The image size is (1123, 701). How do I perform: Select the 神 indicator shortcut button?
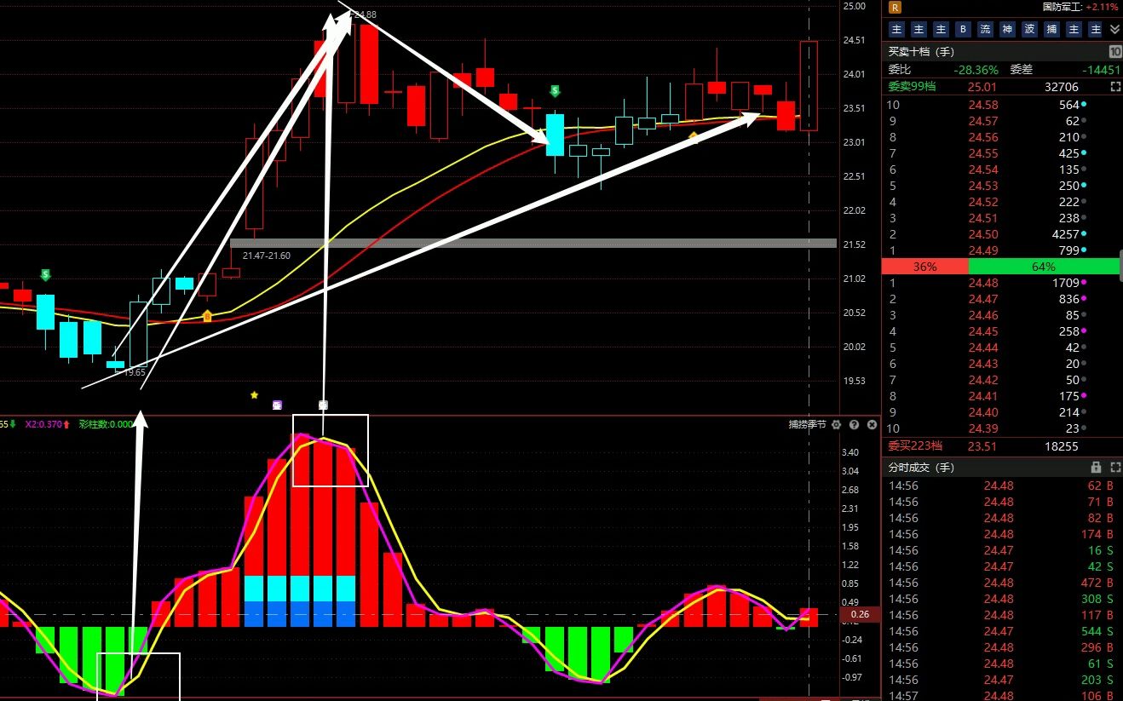tap(1008, 30)
